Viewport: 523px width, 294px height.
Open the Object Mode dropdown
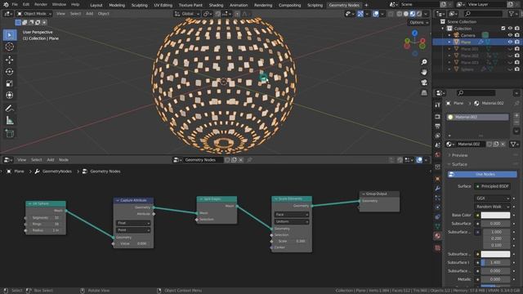pos(34,14)
